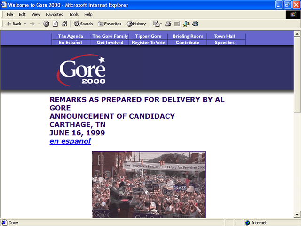This screenshot has width=301, height=226.
Task: Click the Messenger toolbar icon
Action: tap(196, 24)
